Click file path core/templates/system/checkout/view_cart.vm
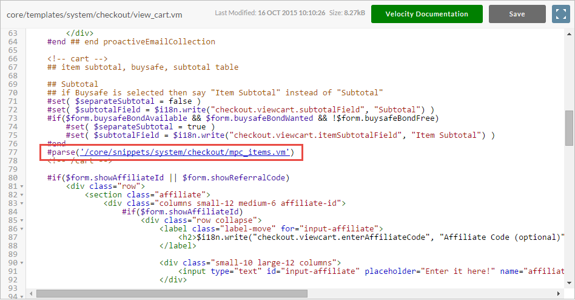 (95, 15)
